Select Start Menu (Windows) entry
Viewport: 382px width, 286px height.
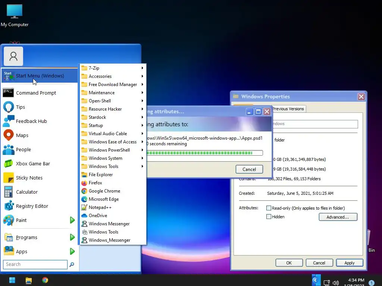tap(39, 76)
